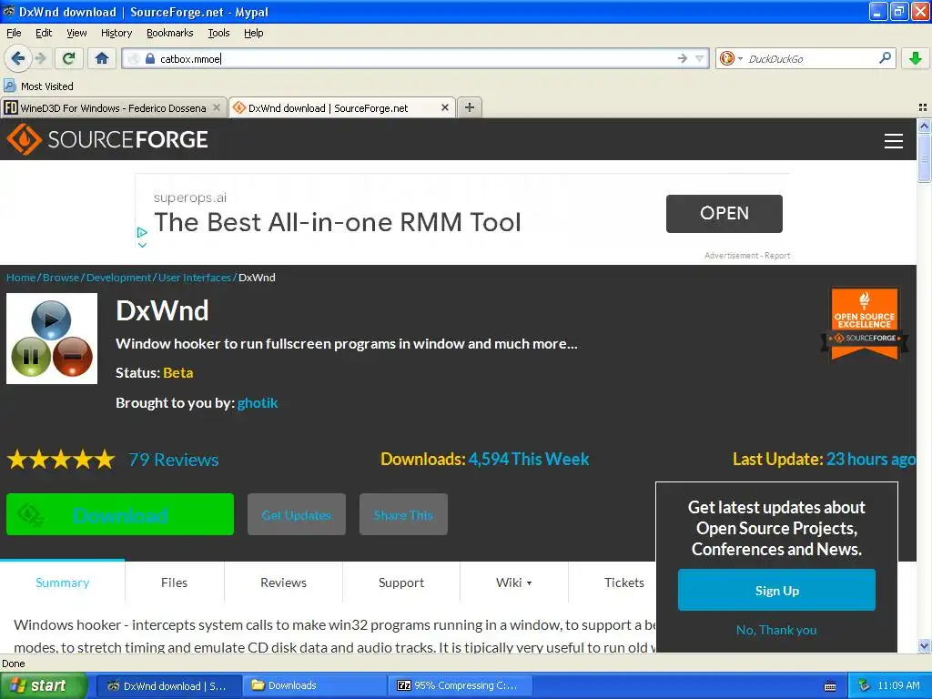Reload the page with the refresh icon
This screenshot has height=699, width=932.
[69, 58]
